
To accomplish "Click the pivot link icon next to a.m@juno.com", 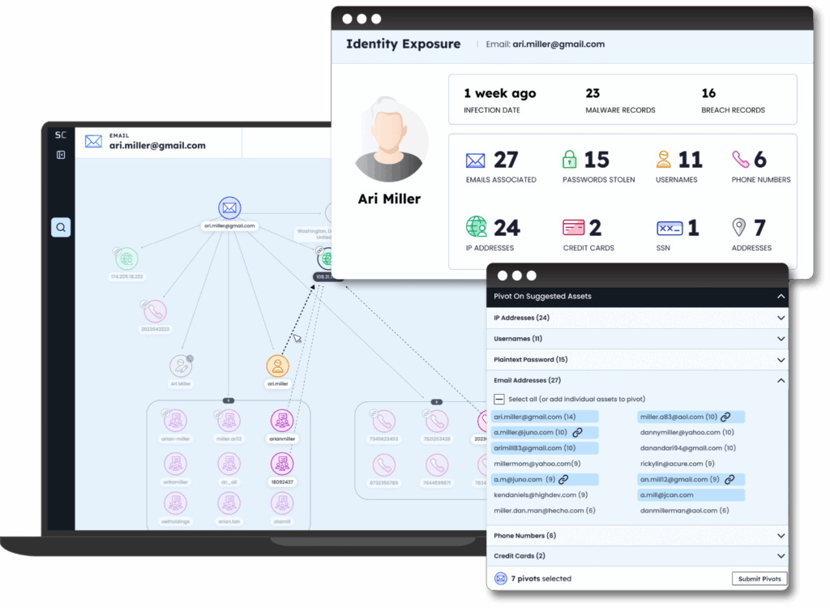I will coord(563,479).
